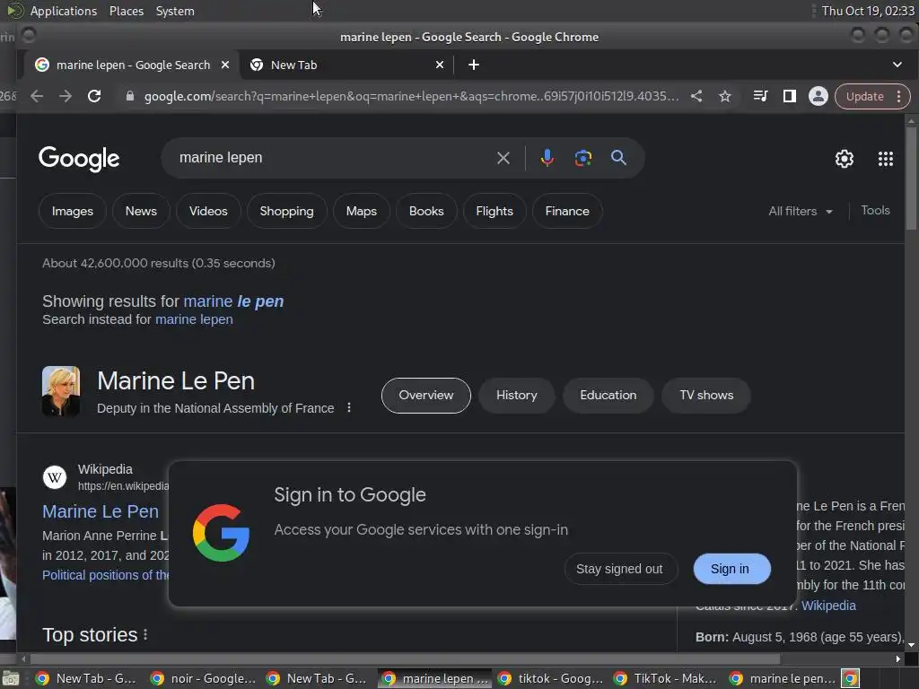Open the All filters dropdown
The height and width of the screenshot is (689, 919).
pos(800,212)
